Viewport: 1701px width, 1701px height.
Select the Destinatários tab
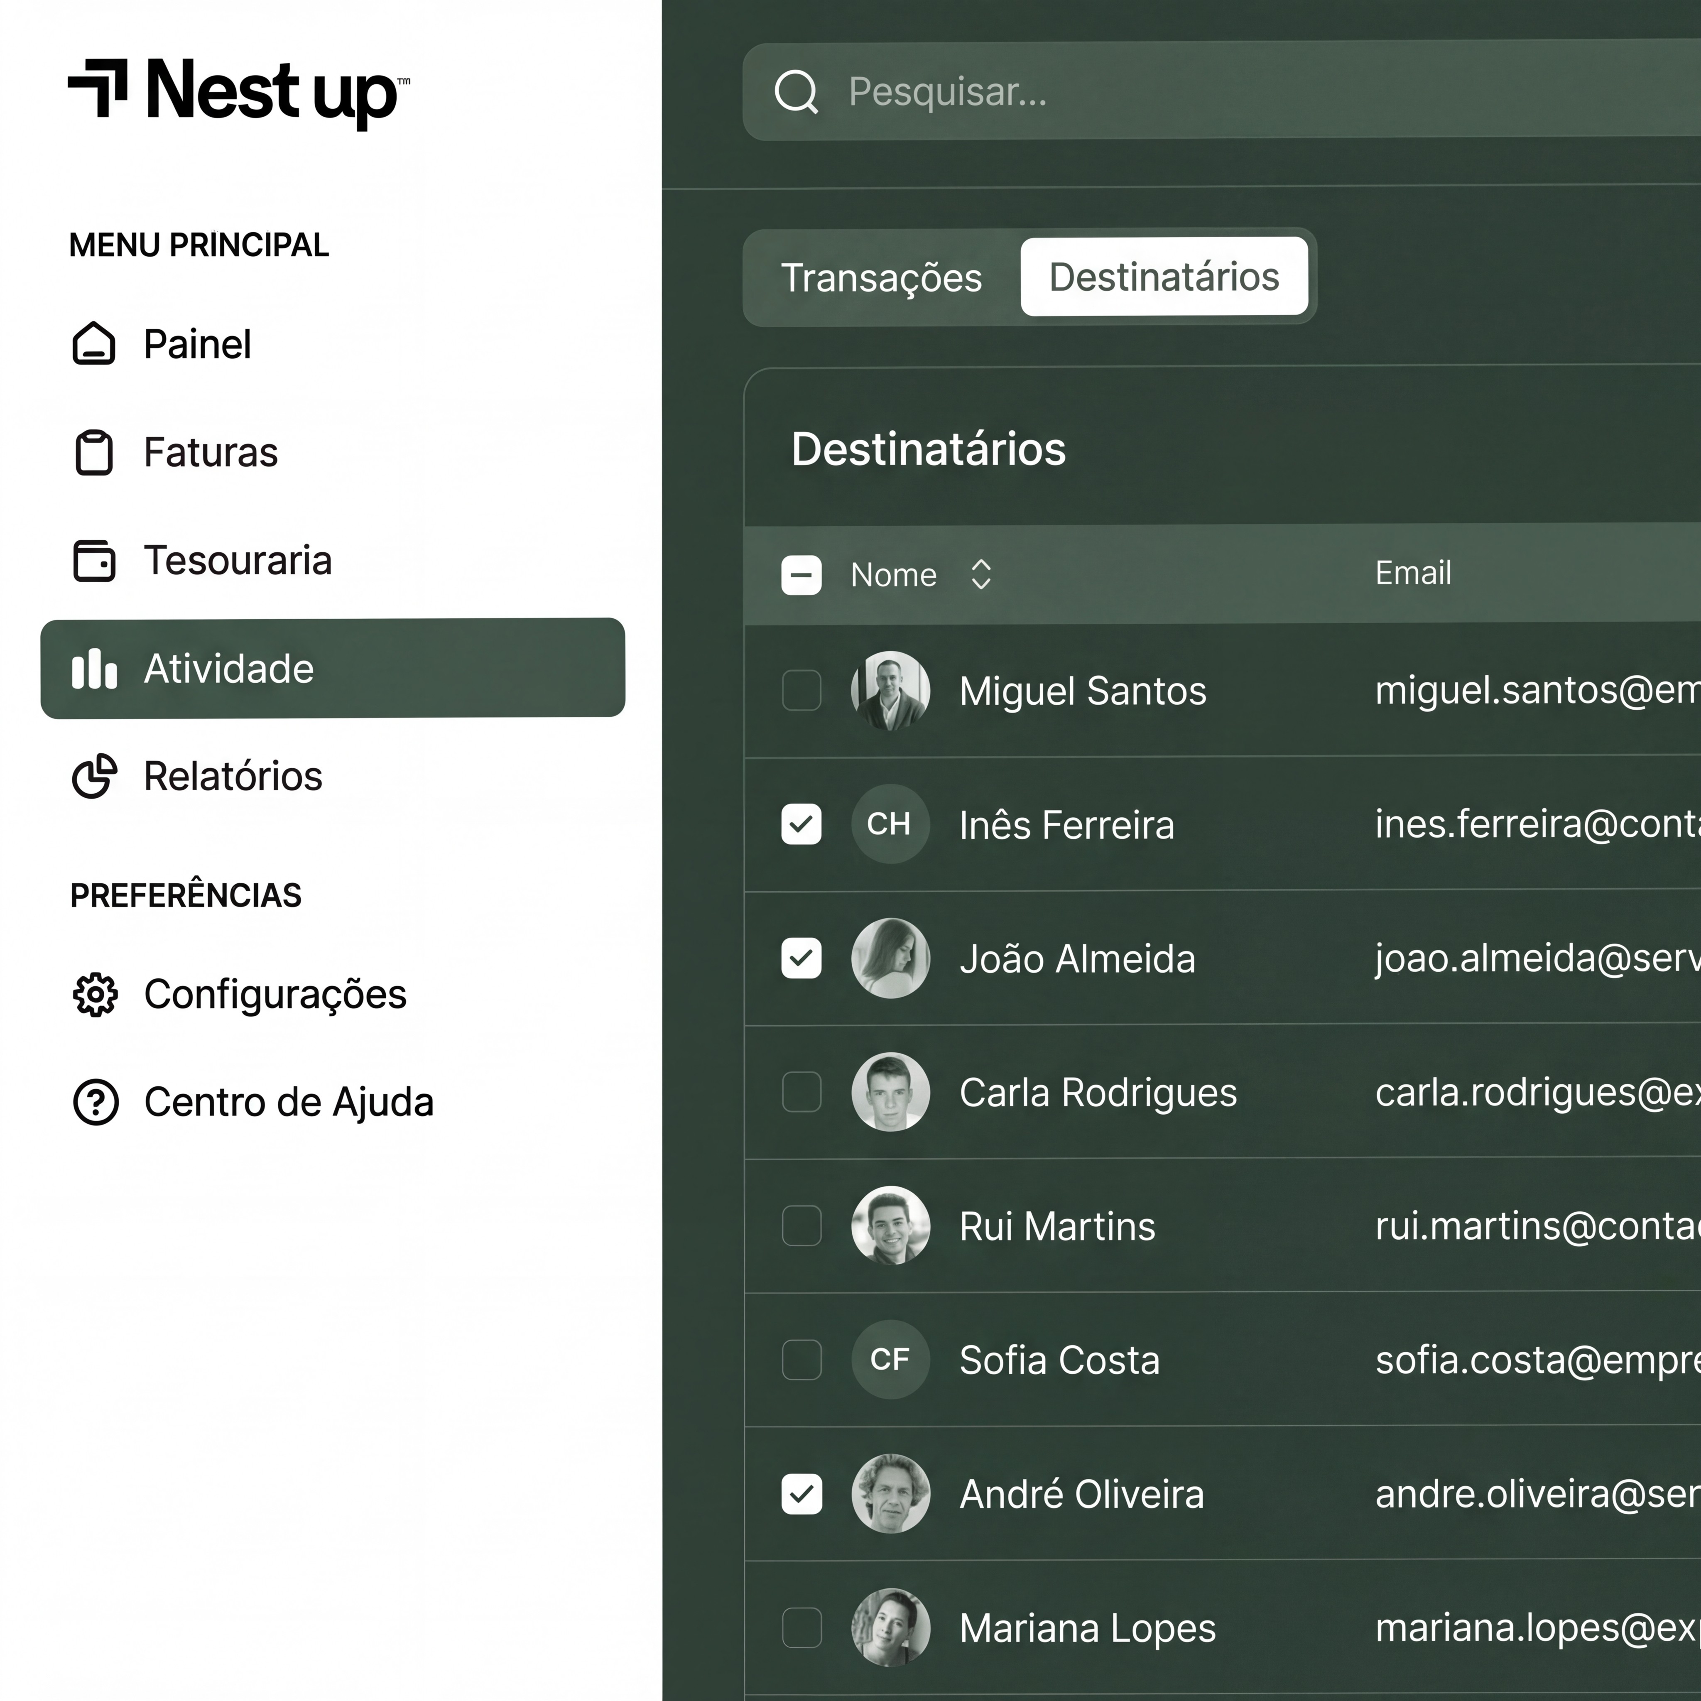pos(1163,277)
